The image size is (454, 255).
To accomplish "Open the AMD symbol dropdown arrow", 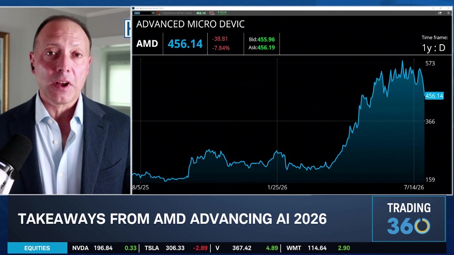I will click(x=153, y=13).
